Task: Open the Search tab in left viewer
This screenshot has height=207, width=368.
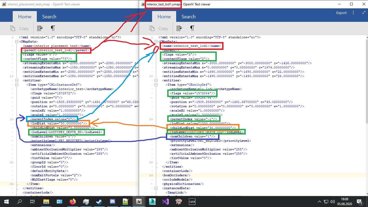Action: (x=49, y=17)
